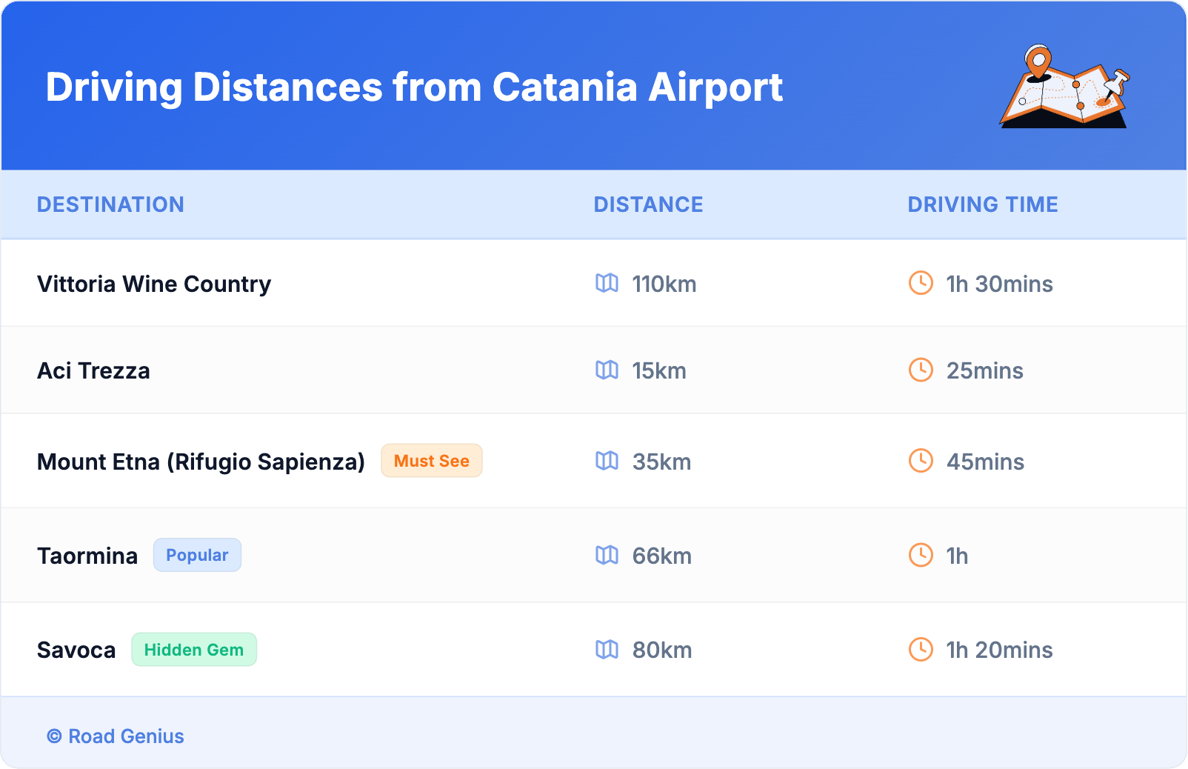Click the Popular badge next to Taormina

click(197, 555)
